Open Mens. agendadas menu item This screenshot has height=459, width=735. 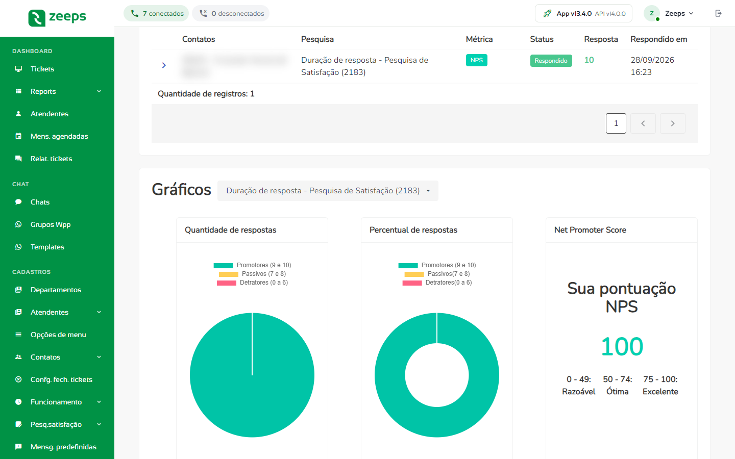57,136
